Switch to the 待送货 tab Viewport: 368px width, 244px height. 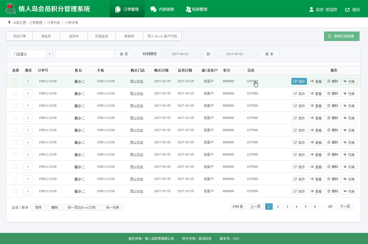(46, 36)
